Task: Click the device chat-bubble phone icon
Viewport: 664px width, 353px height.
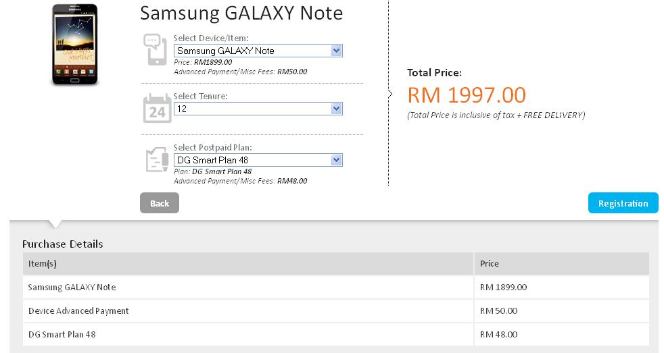Action: click(156, 49)
